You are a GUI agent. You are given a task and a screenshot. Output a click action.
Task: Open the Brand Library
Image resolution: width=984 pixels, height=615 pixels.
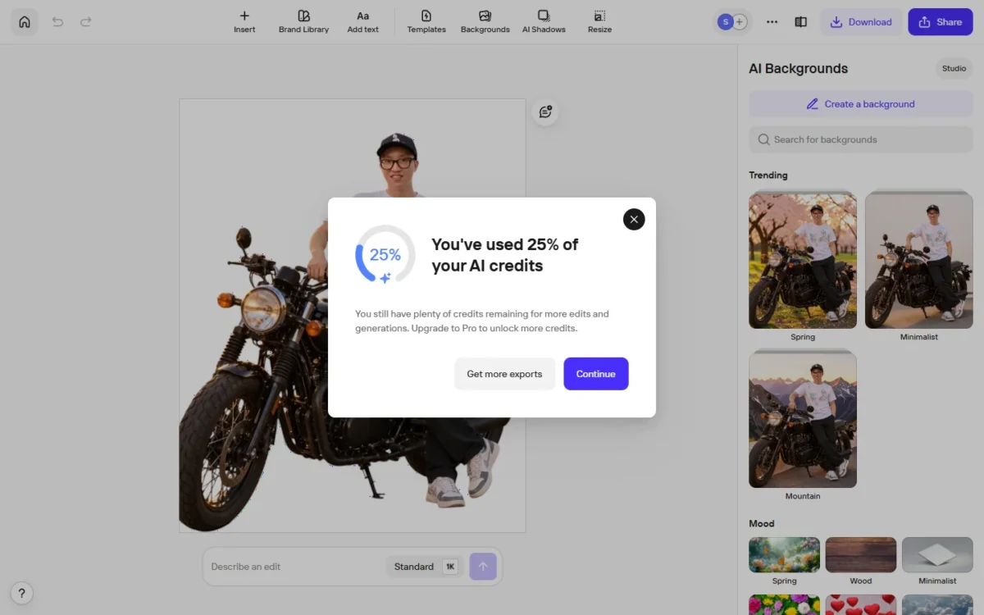pyautogui.click(x=303, y=22)
